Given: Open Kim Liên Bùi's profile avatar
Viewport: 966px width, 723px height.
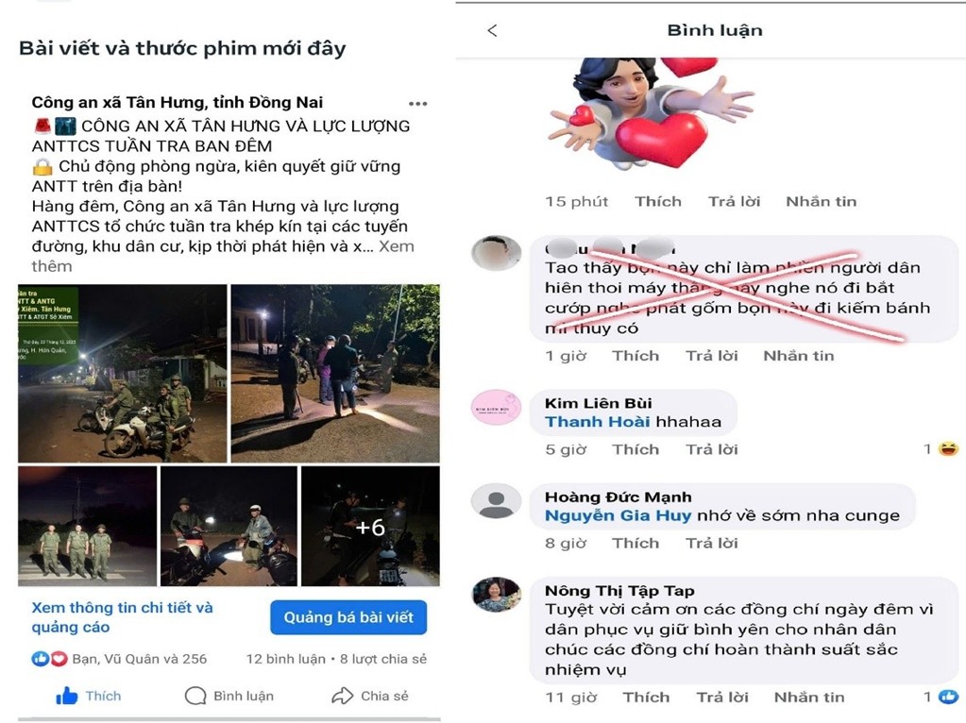Looking at the screenshot, I should coord(496,407).
